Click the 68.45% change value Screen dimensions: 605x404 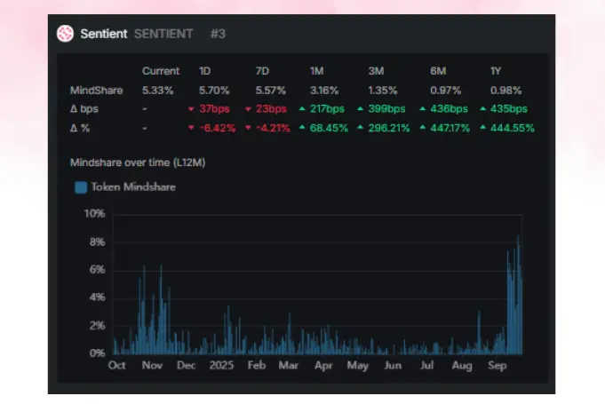(329, 128)
